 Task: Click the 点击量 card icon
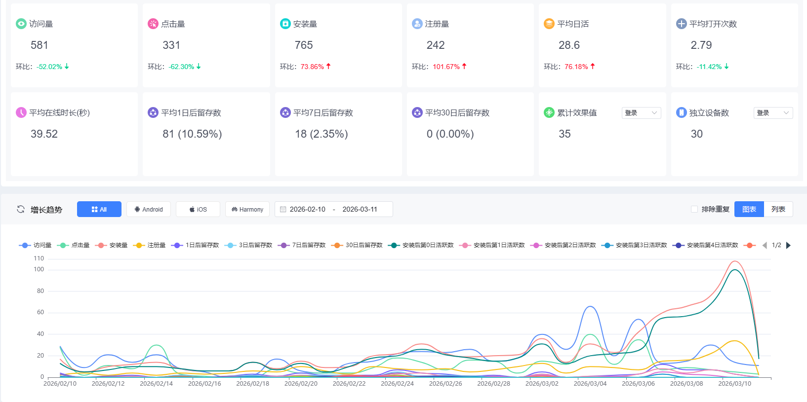(x=153, y=24)
